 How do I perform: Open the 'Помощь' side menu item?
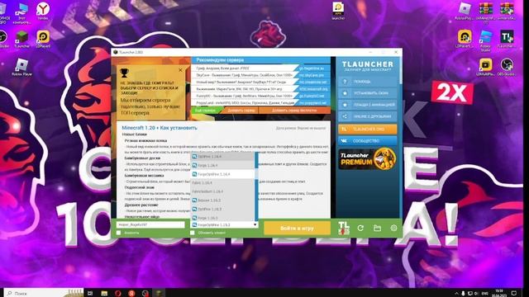[367, 82]
